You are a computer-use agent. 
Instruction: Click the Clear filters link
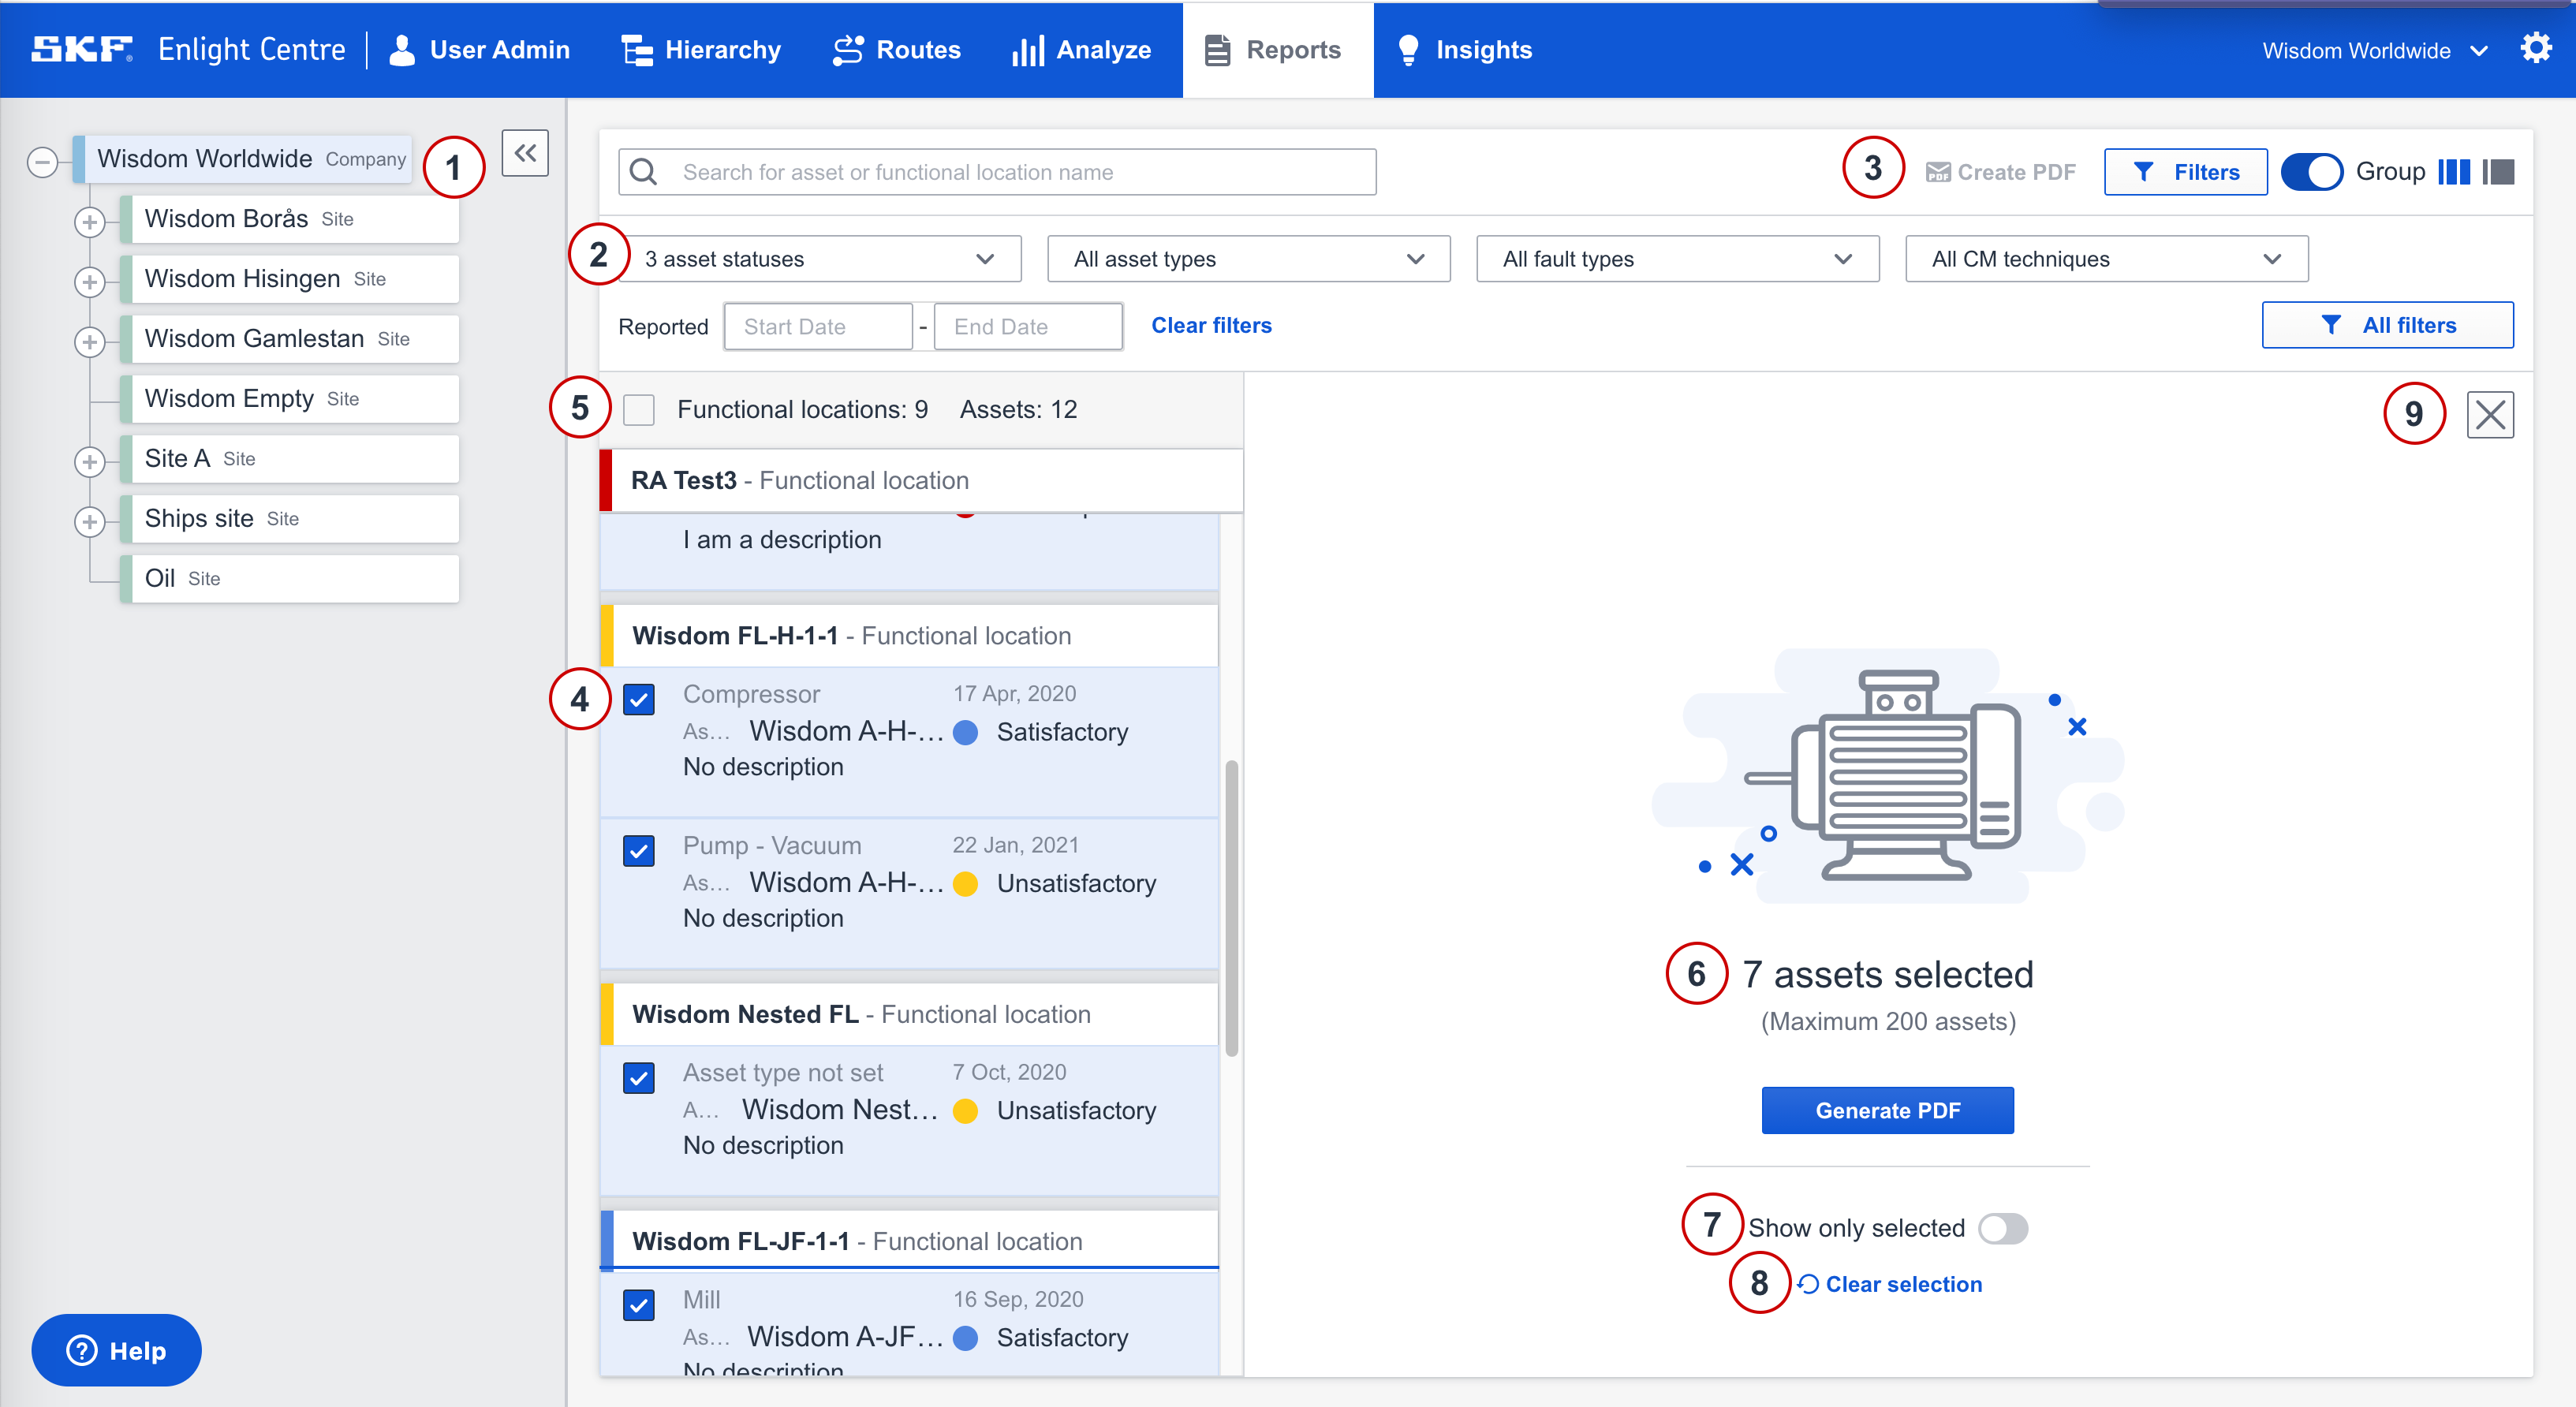tap(1211, 325)
